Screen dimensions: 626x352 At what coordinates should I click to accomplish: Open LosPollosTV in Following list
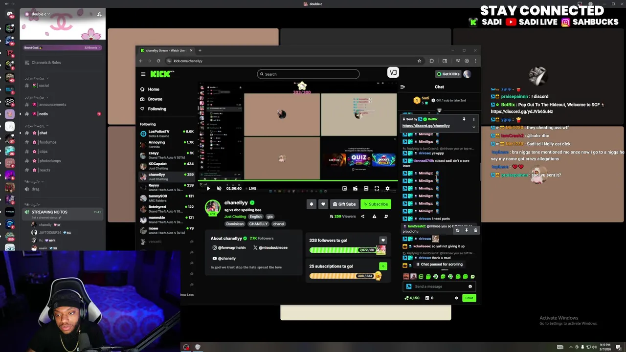(x=167, y=133)
